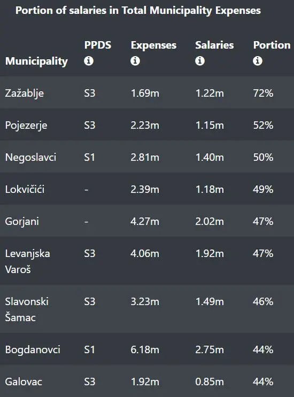Sort by the PPDS column header

point(97,45)
